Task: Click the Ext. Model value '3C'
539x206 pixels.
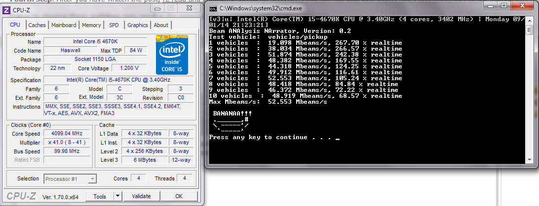Action: (x=119, y=97)
